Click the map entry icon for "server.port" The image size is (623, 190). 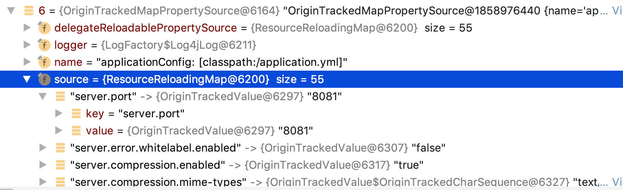(60, 96)
